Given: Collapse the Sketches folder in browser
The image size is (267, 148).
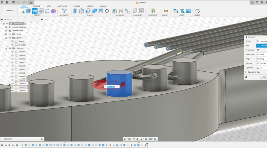Looking at the screenshot, I should tap(6, 48).
